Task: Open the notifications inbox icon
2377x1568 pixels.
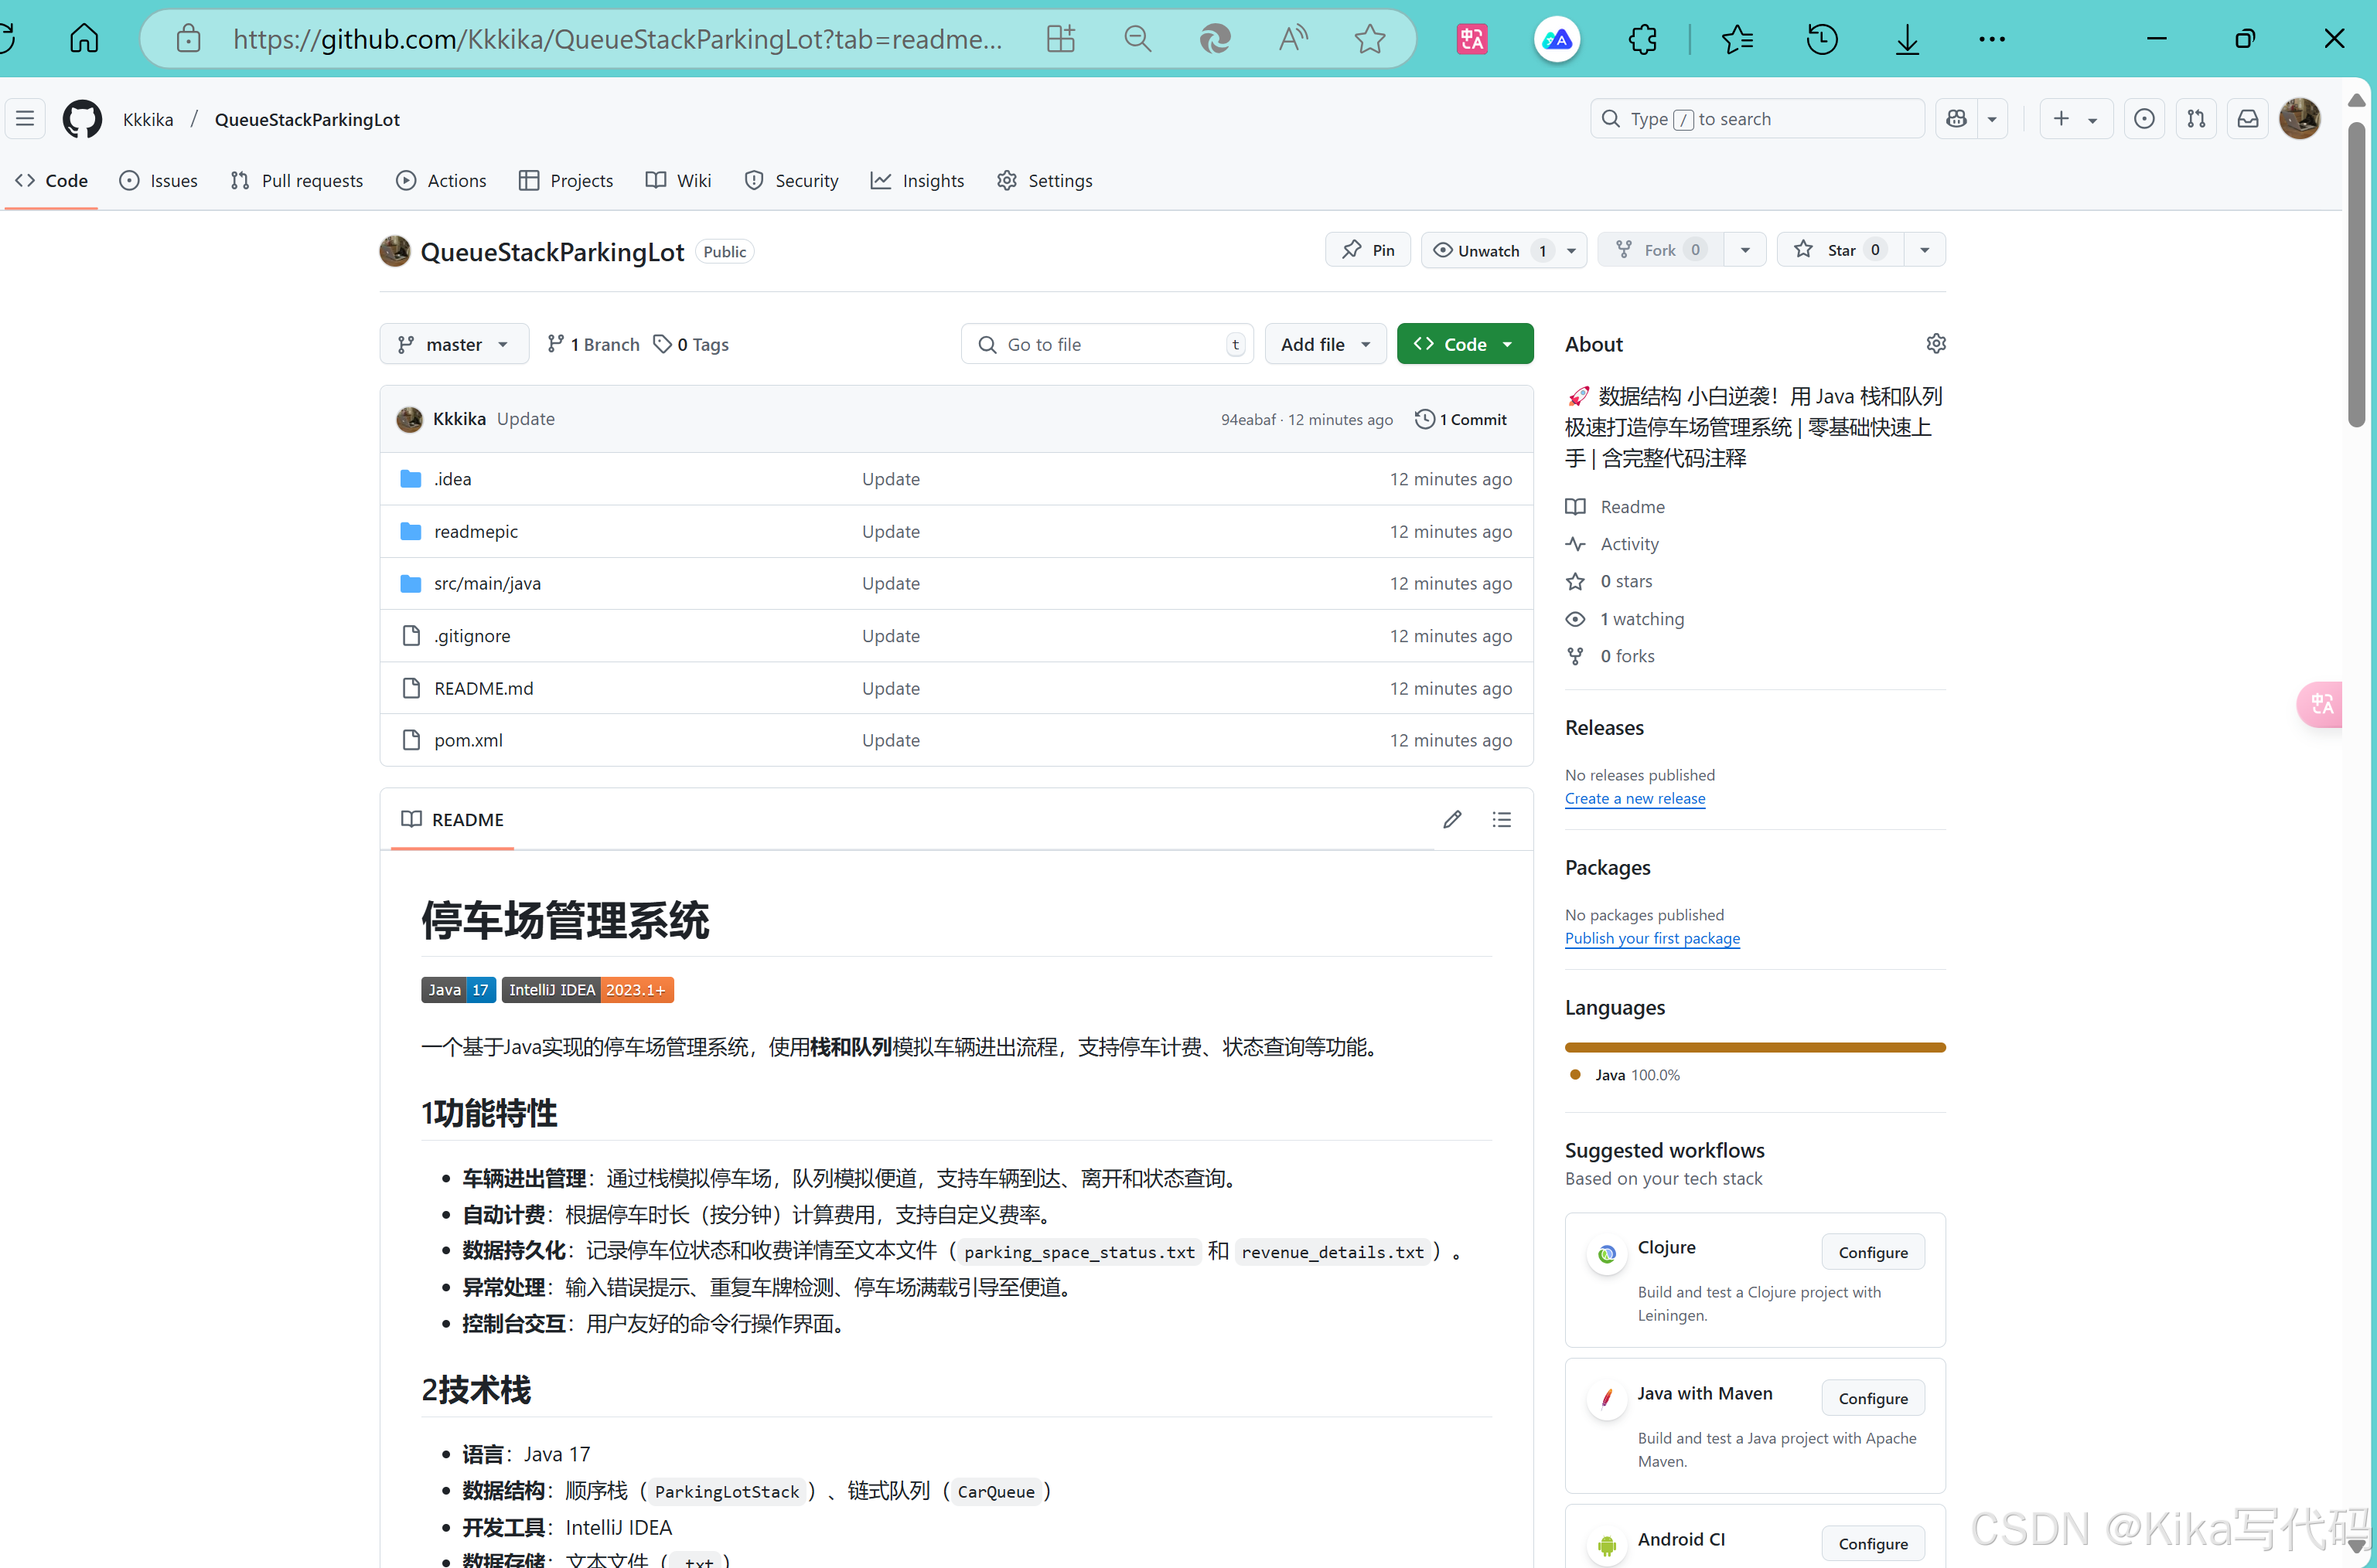Action: tap(2247, 119)
